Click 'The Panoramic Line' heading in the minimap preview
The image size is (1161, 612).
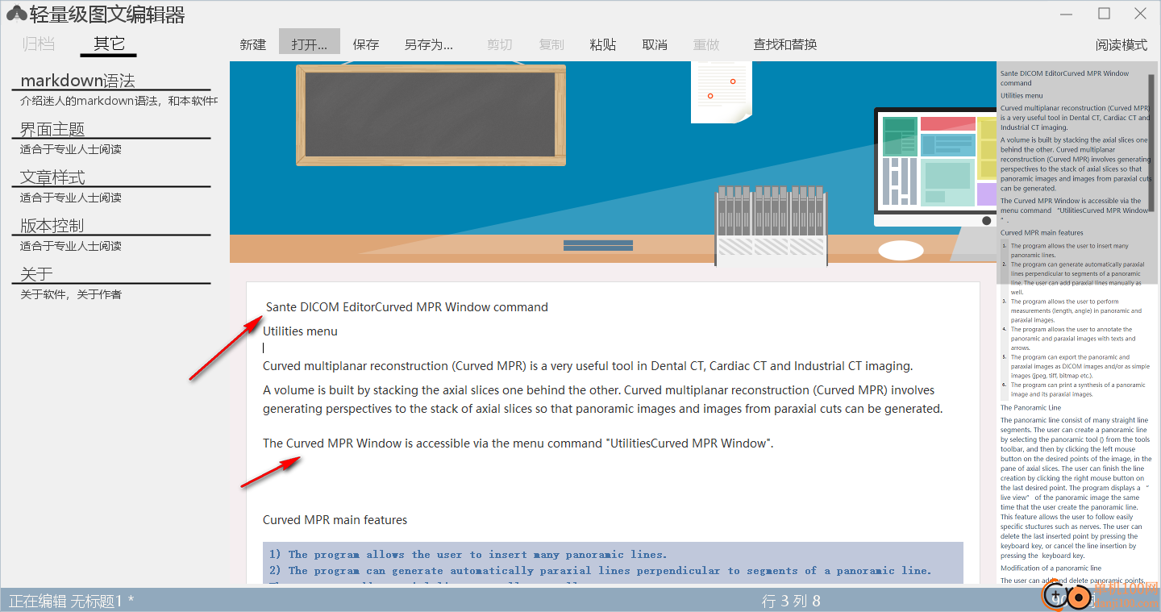(x=1030, y=408)
